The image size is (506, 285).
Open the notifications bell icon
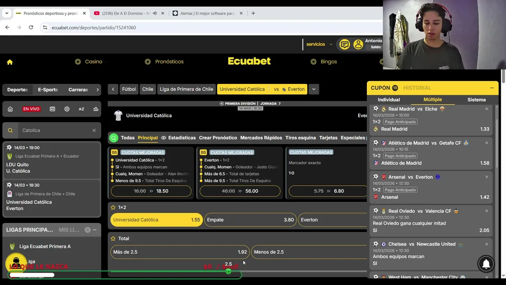[486, 264]
